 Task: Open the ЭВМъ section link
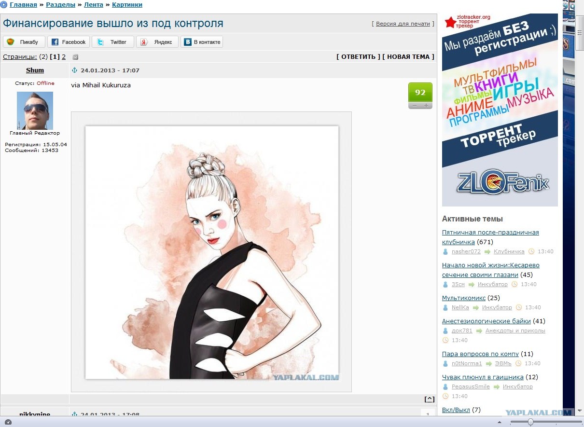tap(503, 363)
